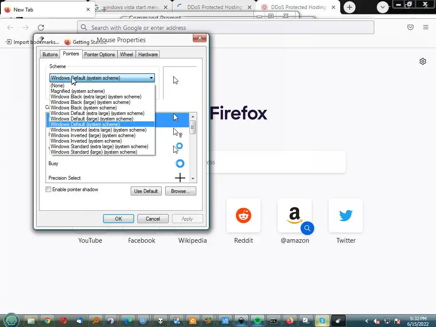
Task: Launch Chrome from the taskbar
Action: (47, 321)
